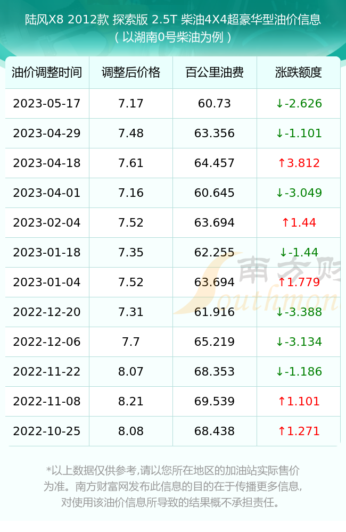
Task: Click the price value 7.48
Action: tap(131, 134)
